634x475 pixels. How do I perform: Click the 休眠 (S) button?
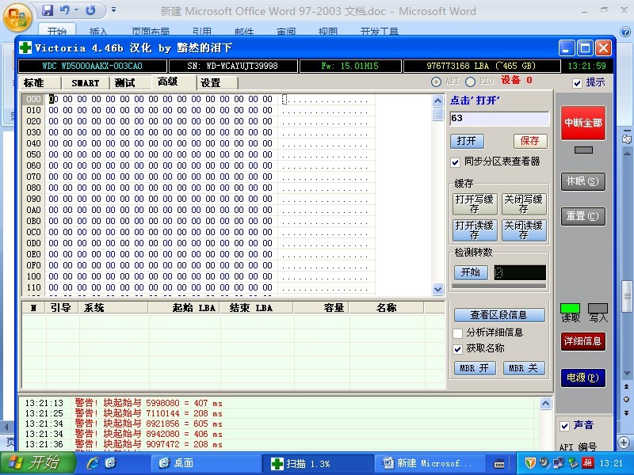583,181
